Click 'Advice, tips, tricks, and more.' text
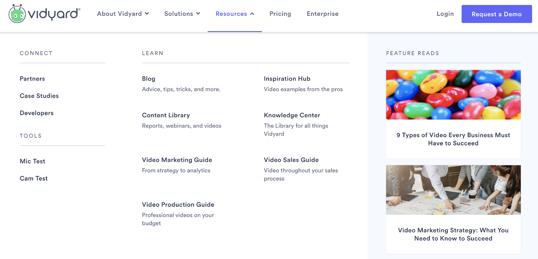This screenshot has width=538, height=259. (x=181, y=89)
